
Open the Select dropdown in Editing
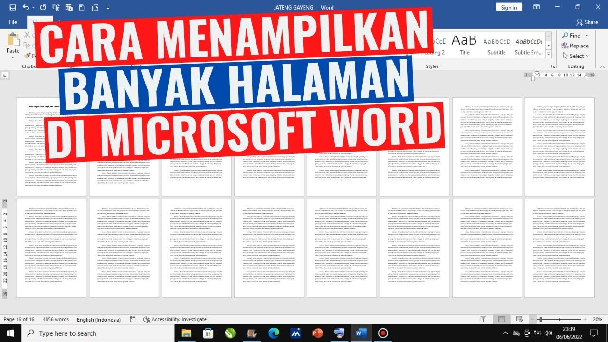[575, 56]
